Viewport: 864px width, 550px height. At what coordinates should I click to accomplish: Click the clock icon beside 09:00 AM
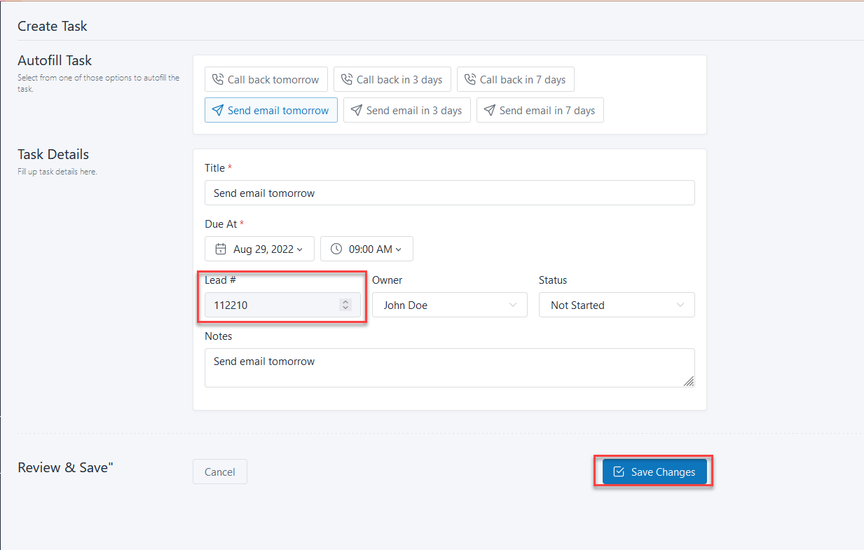[338, 249]
